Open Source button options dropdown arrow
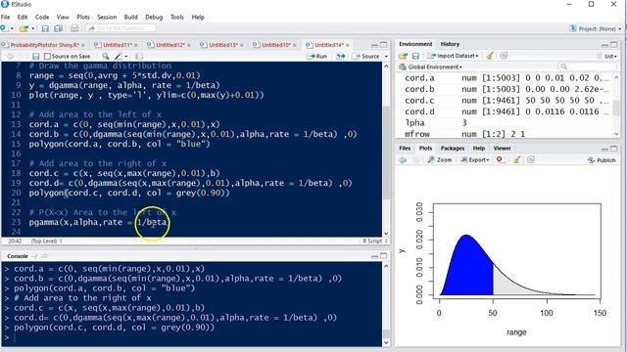 click(x=386, y=57)
